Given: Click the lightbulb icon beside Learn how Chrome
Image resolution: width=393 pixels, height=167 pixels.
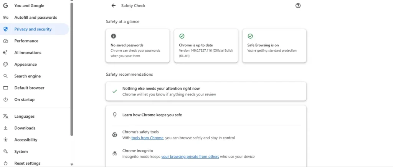Looking at the screenshot, I should 114,115.
